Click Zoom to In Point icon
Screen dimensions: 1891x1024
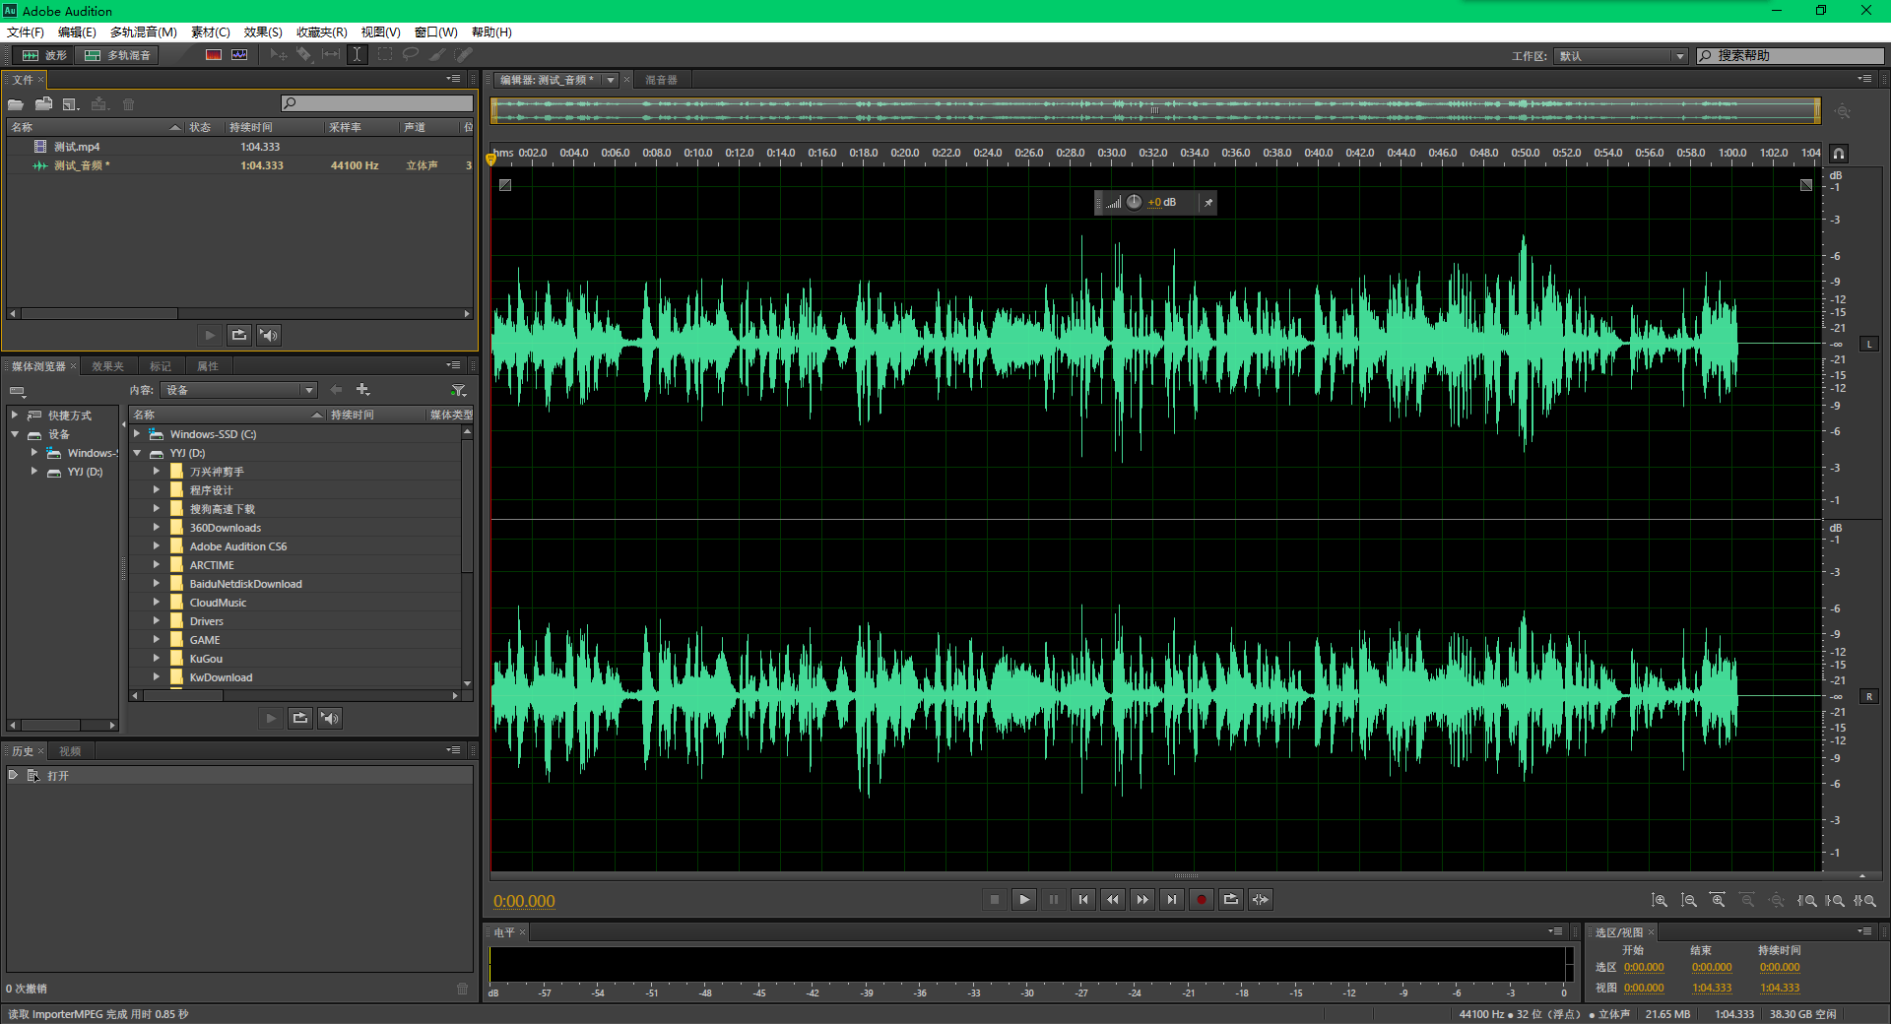pyautogui.click(x=1807, y=900)
